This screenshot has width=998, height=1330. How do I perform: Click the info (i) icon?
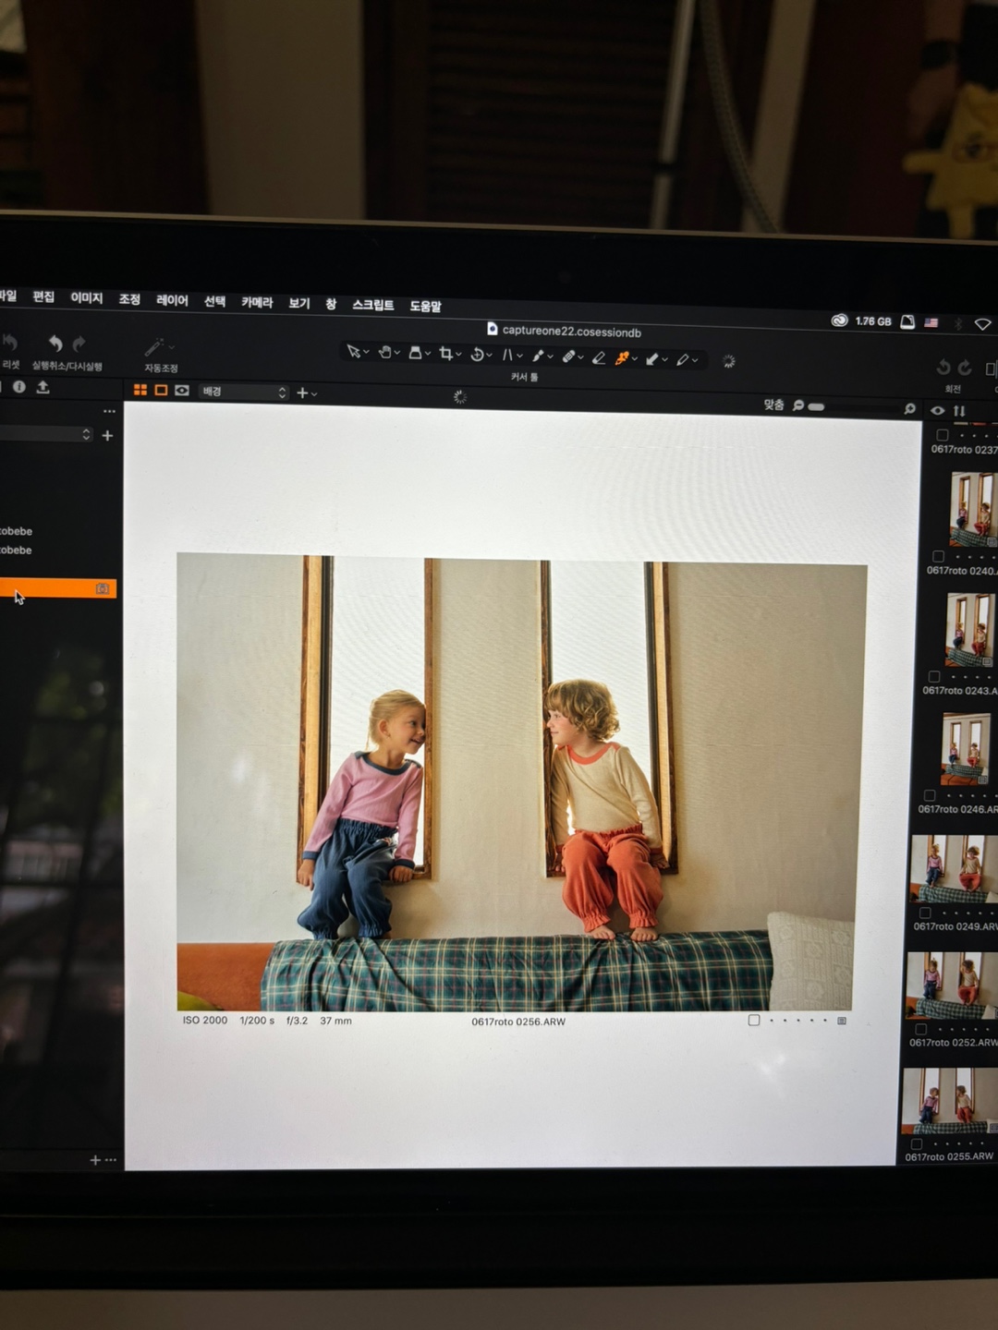pos(19,387)
